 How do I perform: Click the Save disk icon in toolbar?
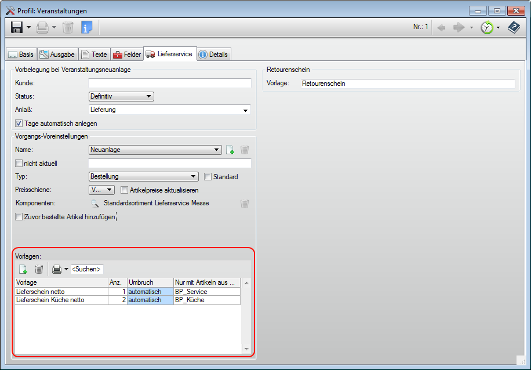17,27
